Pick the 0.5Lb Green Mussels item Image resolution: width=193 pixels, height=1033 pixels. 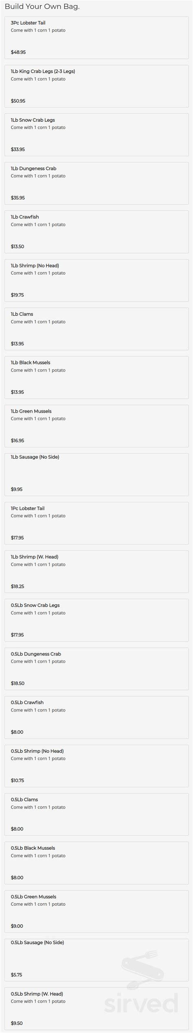click(96, 911)
